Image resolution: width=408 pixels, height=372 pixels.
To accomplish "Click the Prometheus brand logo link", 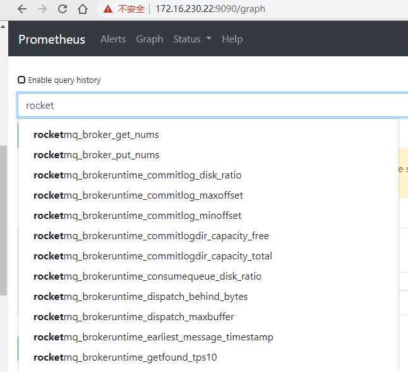I will pyautogui.click(x=52, y=39).
